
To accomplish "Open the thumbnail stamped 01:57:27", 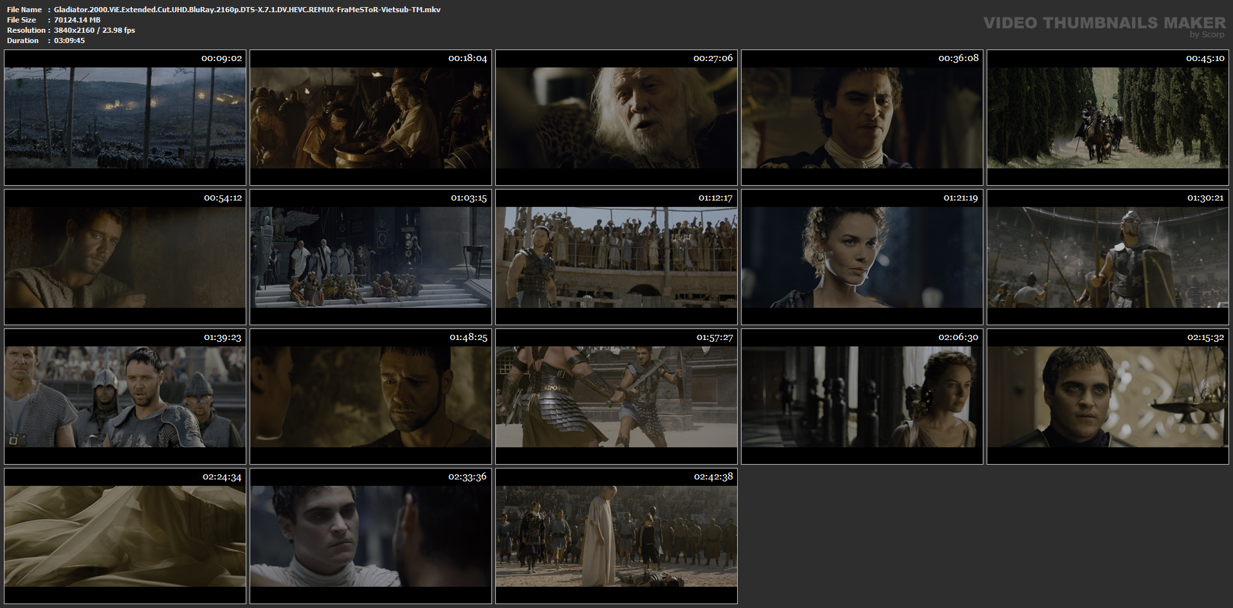I will [x=616, y=397].
